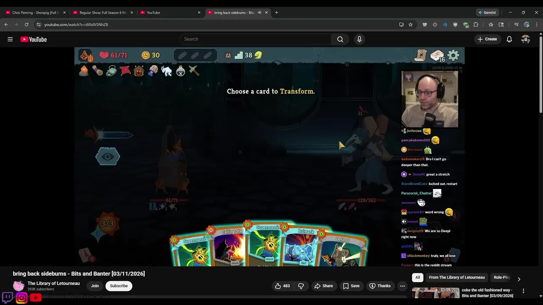Open coke the old fashioned way video title
543x305 pixels.
pyautogui.click(x=487, y=293)
